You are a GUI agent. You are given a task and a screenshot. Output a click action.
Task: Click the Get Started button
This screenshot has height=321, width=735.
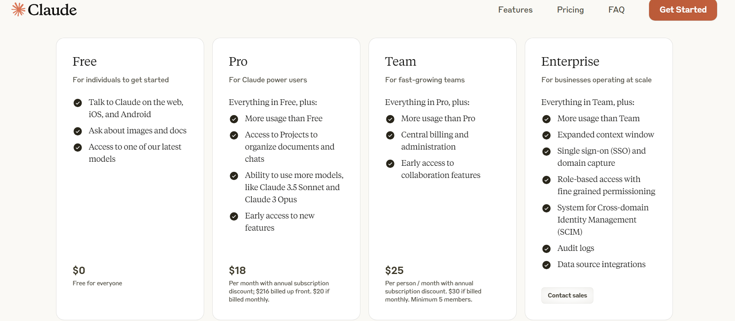point(683,10)
